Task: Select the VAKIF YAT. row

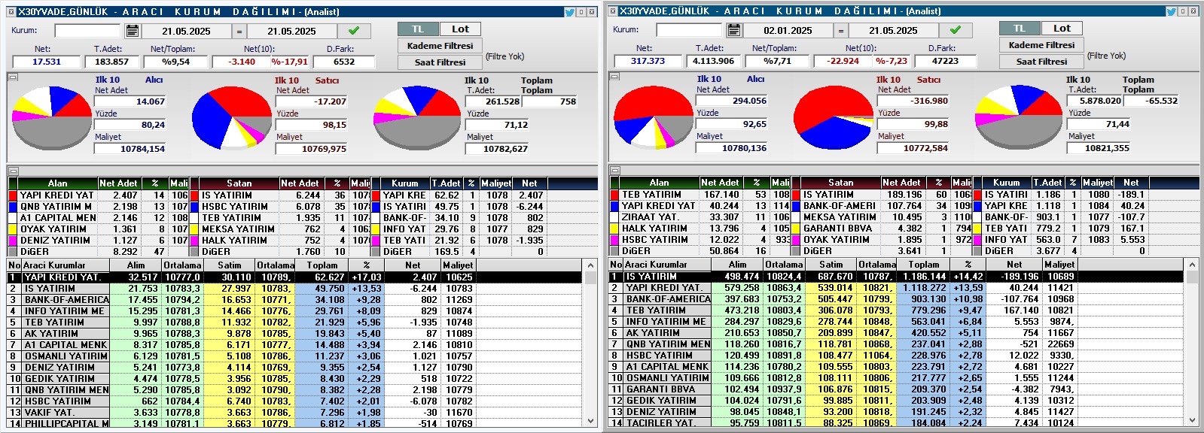Action: (294, 413)
